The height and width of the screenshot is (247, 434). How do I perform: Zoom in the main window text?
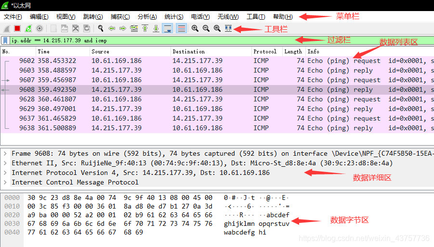click(195, 28)
